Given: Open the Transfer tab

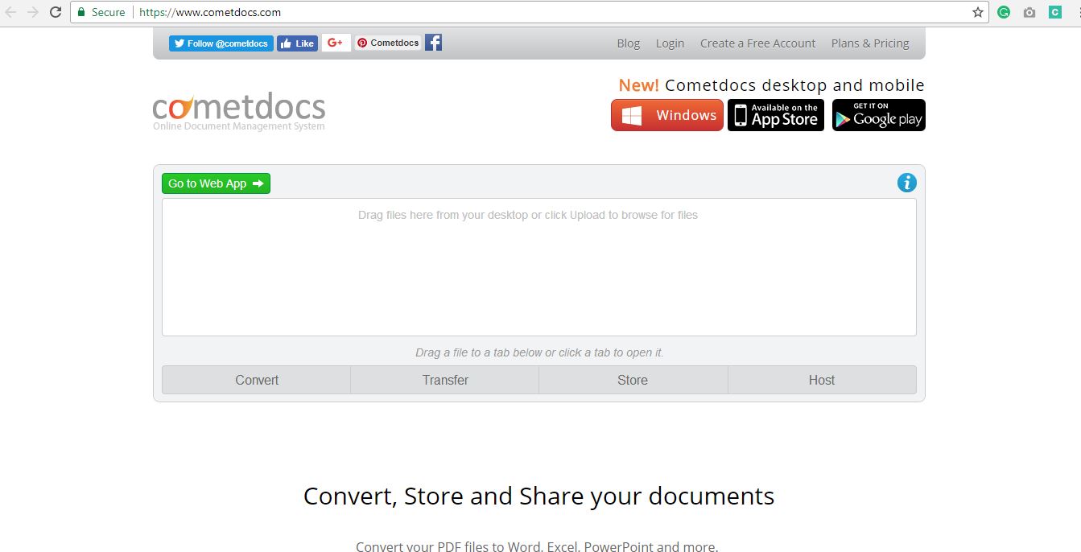Looking at the screenshot, I should [445, 380].
